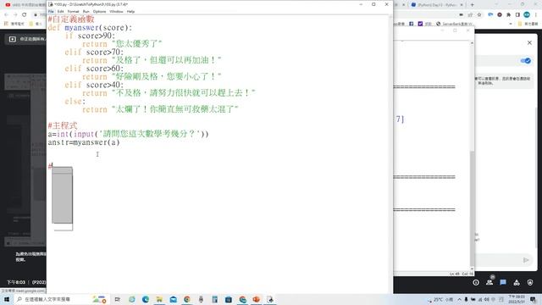Reload the page in Chrome
Screen dimensions: 542x305
[25, 15]
